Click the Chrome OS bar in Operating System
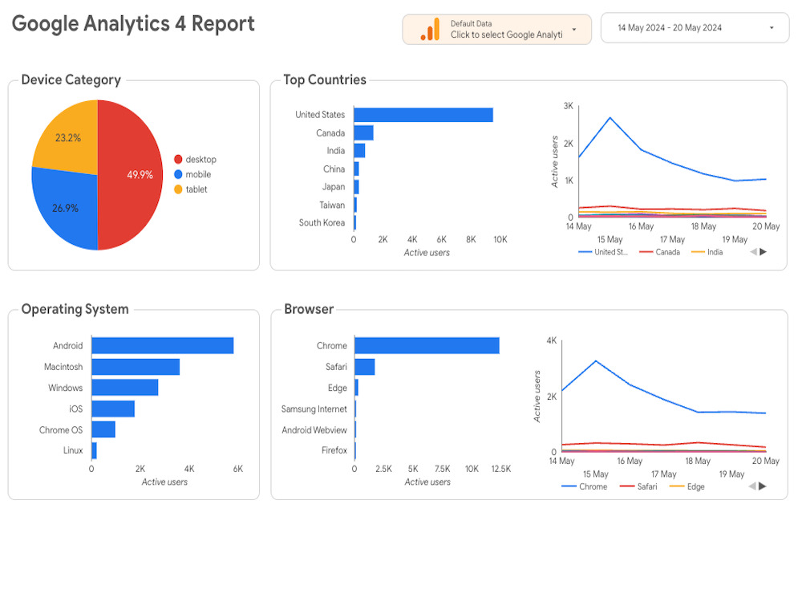Image resolution: width=802 pixels, height=602 pixels. tap(103, 429)
